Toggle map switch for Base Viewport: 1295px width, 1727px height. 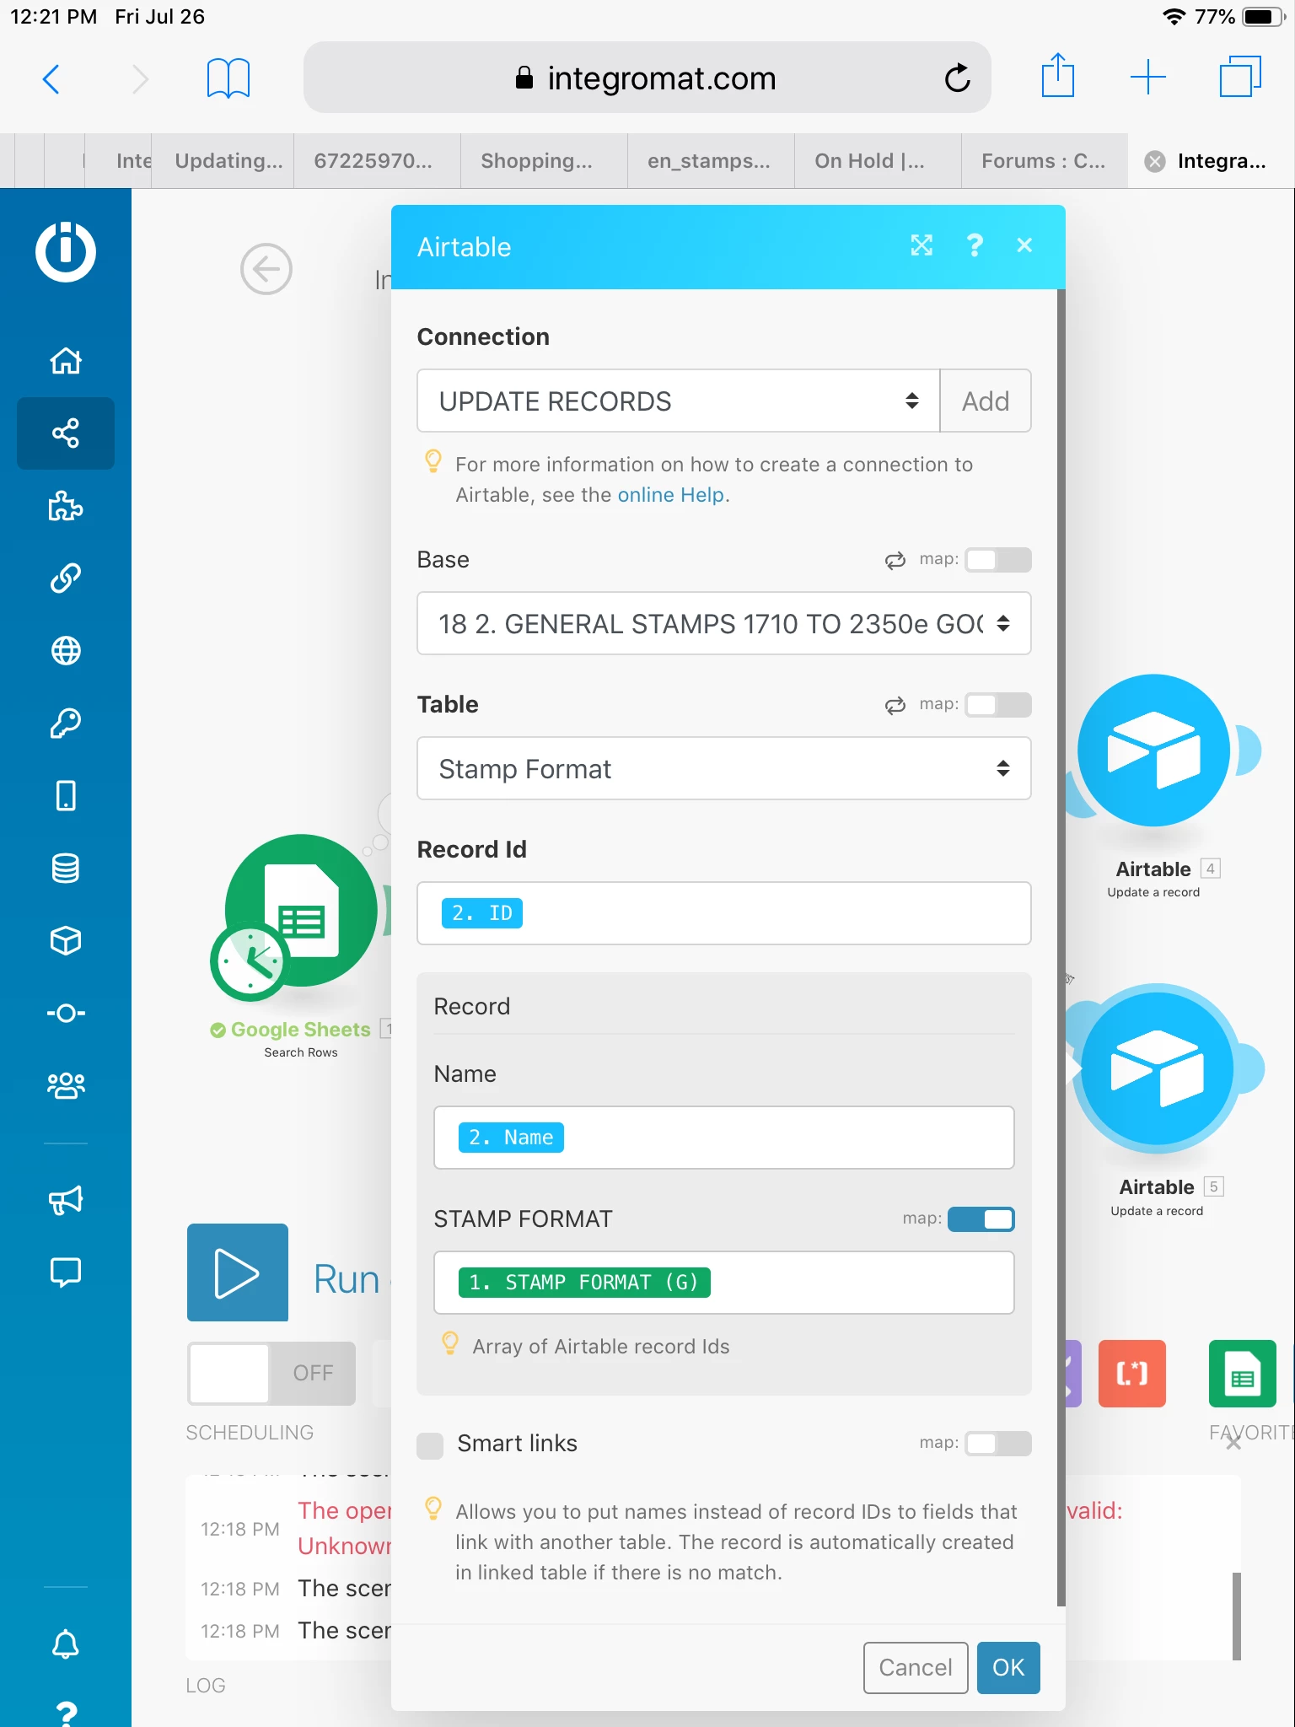[x=998, y=560]
